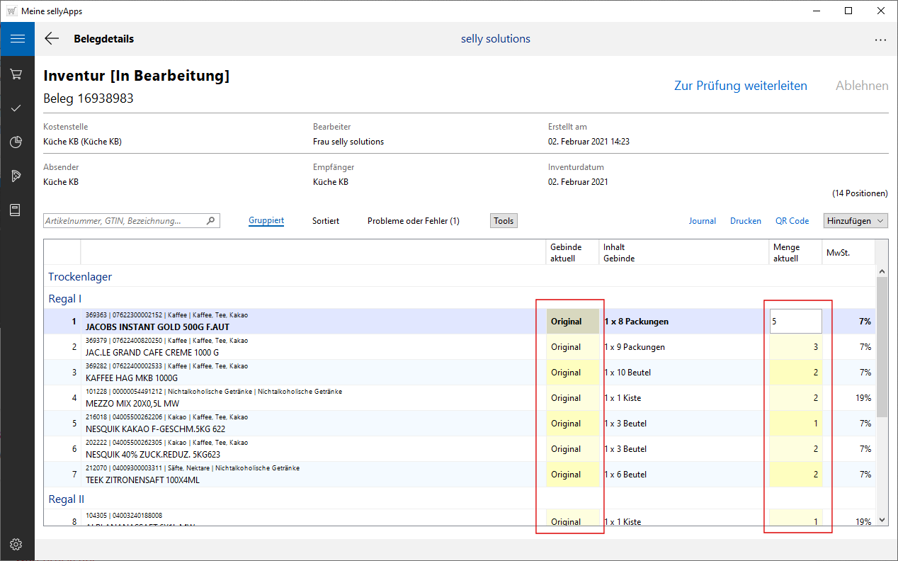
Task: Open the hamburger navigation menu
Action: point(17,39)
